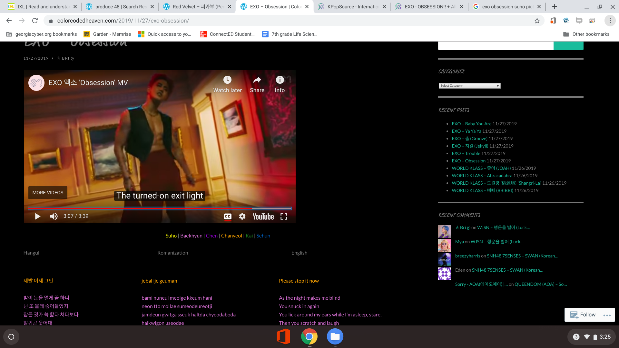
Task: Switch to the Google exo obsession suho tab
Action: click(x=507, y=6)
